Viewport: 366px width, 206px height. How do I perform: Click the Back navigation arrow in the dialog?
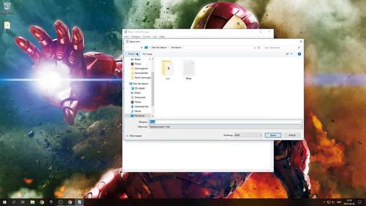pyautogui.click(x=128, y=47)
